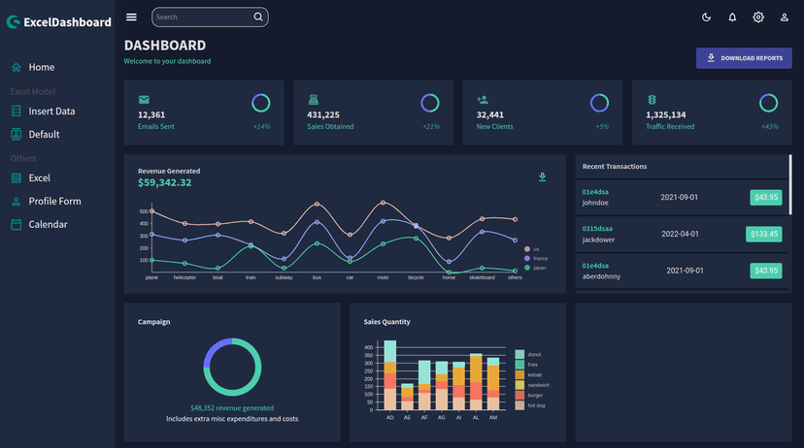Click the $48,352 revenue generated text
This screenshot has height=448, width=804.
tap(232, 408)
